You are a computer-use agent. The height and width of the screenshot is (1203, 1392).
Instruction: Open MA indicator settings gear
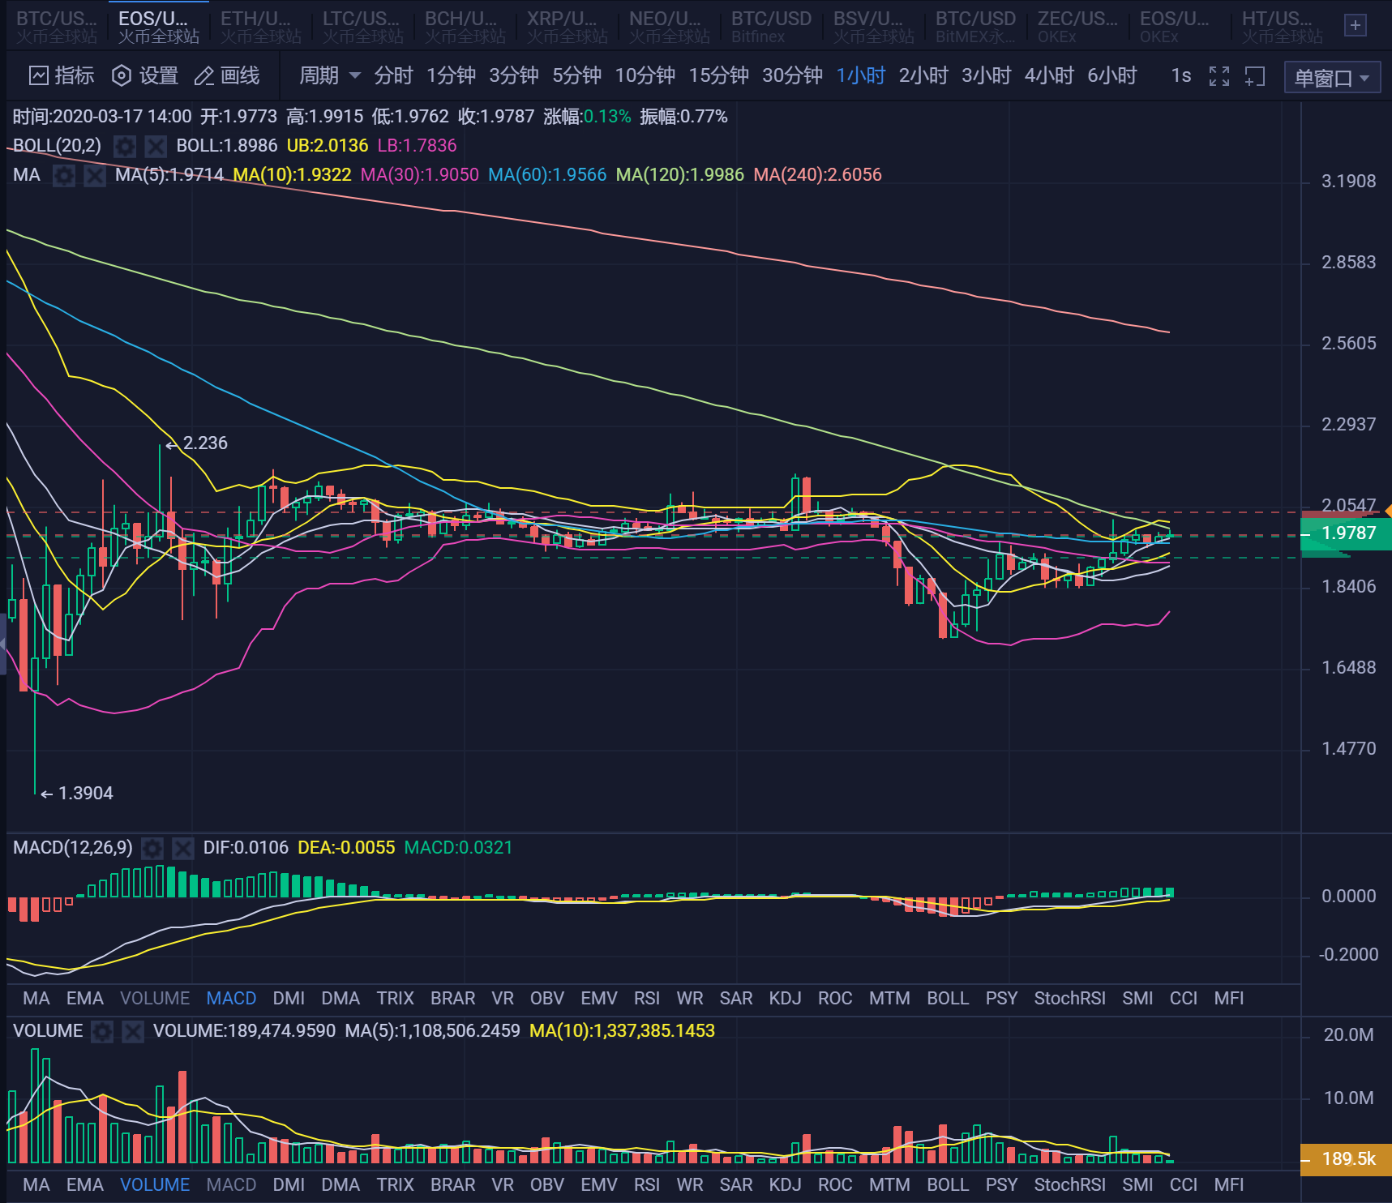[x=64, y=175]
